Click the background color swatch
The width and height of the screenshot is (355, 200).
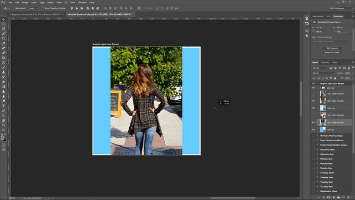4,140
